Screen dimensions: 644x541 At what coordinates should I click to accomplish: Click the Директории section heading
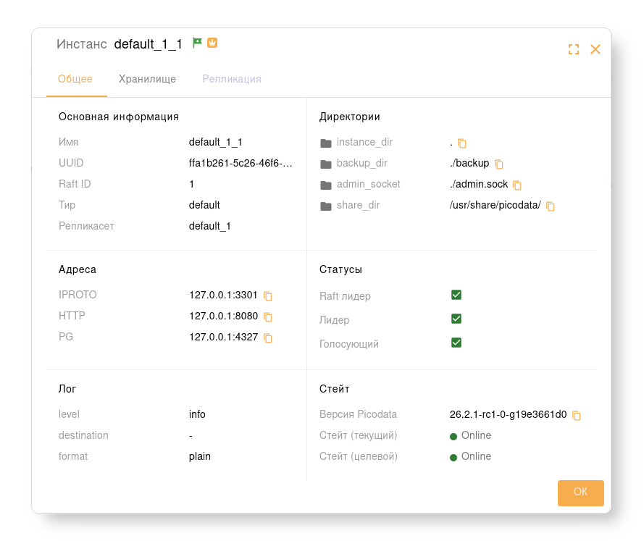[x=349, y=117]
